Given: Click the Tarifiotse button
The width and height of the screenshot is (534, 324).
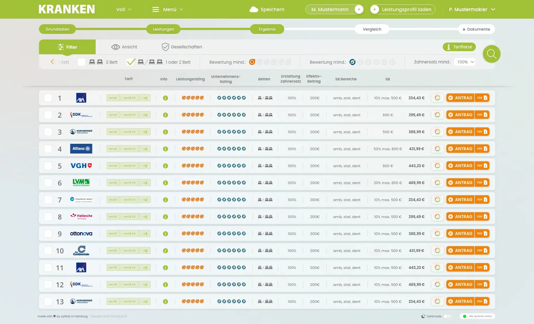Looking at the screenshot, I should [x=459, y=47].
